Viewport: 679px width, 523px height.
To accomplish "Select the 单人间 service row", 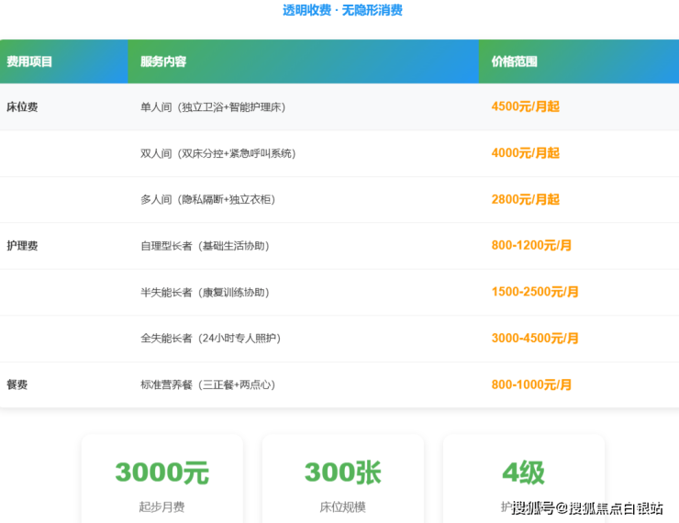I will click(213, 107).
